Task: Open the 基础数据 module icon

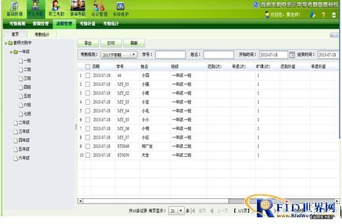Action: coord(14,9)
